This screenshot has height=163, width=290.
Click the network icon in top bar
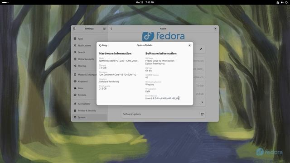tap(278, 2)
